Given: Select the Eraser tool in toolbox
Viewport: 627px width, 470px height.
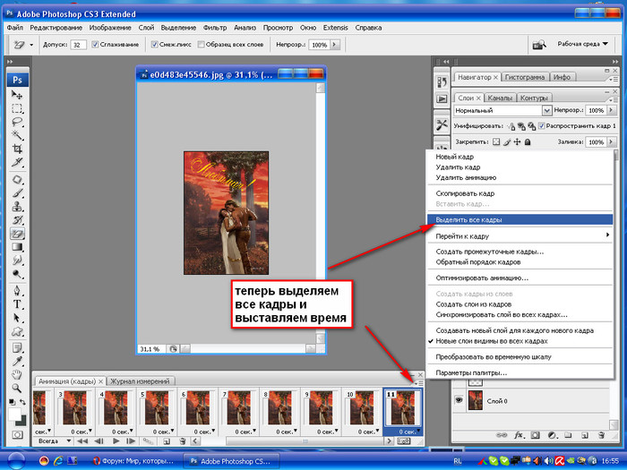Looking at the screenshot, I should tap(17, 234).
